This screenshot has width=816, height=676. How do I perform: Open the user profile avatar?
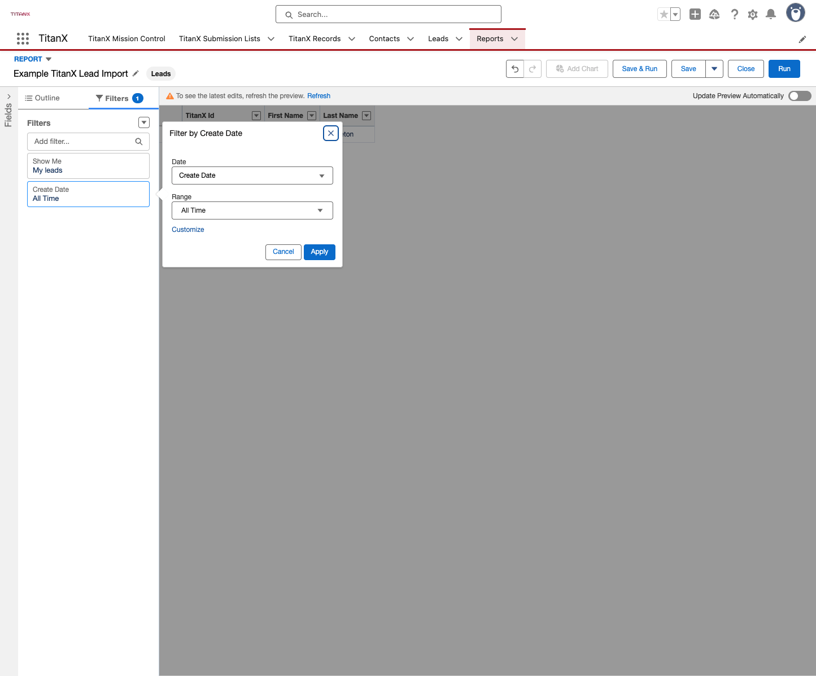pyautogui.click(x=796, y=12)
